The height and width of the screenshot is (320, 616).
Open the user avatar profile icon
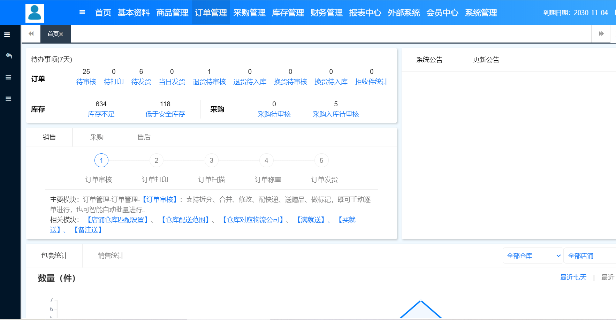pos(35,13)
